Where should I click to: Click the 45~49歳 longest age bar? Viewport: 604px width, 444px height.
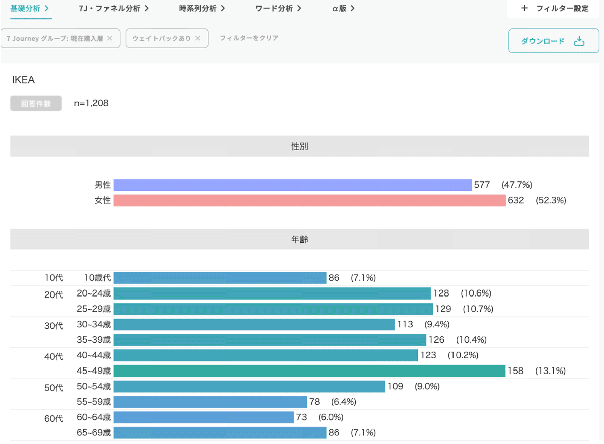[x=310, y=371]
